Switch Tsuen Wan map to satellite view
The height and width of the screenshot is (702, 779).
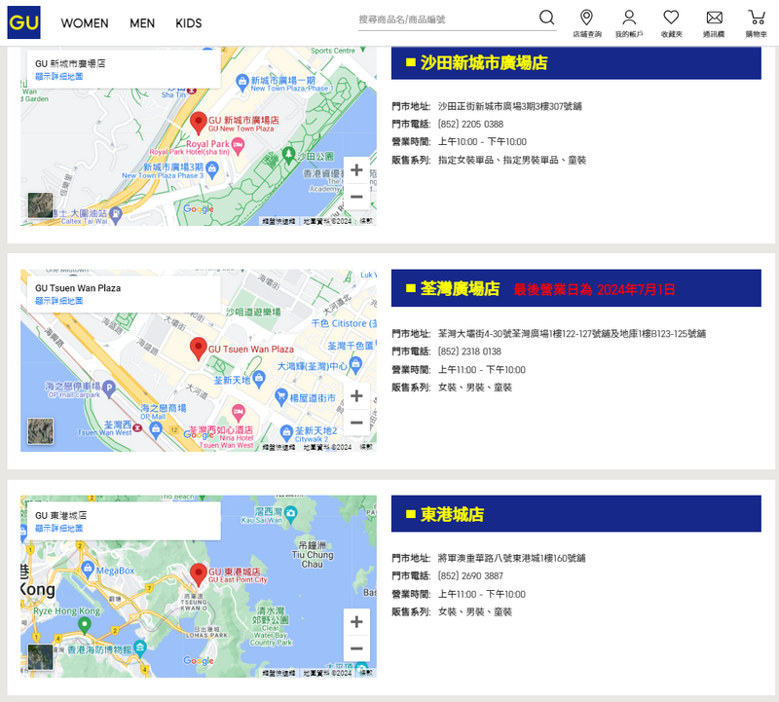[40, 430]
